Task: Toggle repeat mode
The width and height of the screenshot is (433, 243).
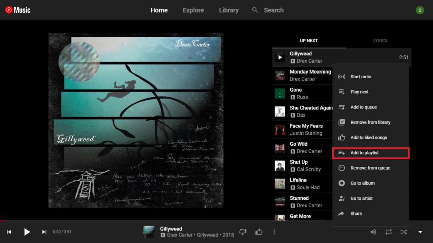Action: (x=388, y=232)
